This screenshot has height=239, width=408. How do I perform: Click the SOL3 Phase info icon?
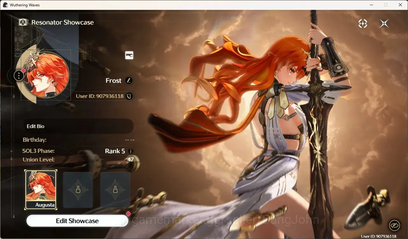click(x=130, y=151)
